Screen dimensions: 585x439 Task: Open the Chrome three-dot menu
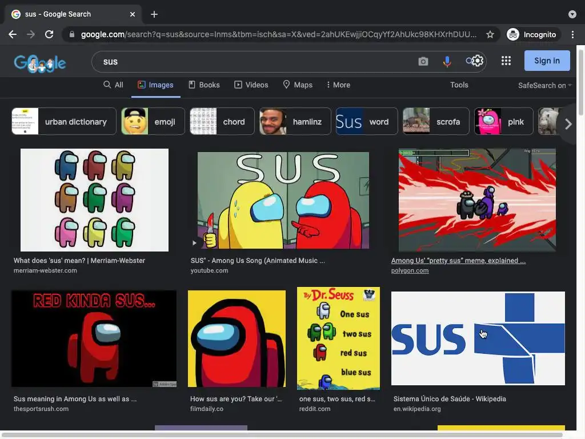(572, 34)
